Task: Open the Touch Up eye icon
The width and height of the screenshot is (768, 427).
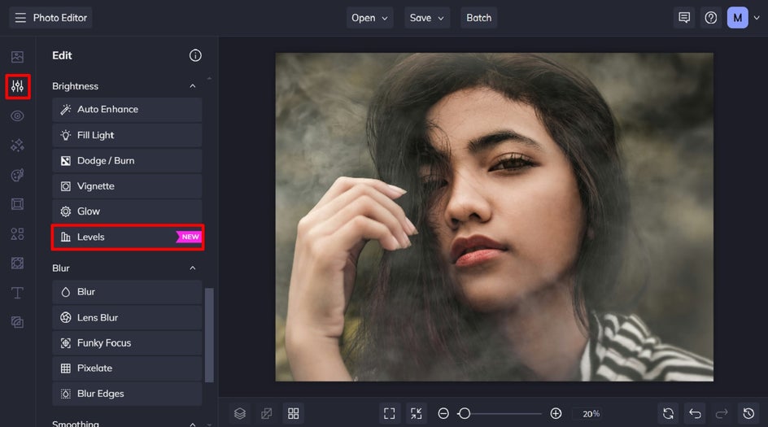Action: tap(17, 115)
